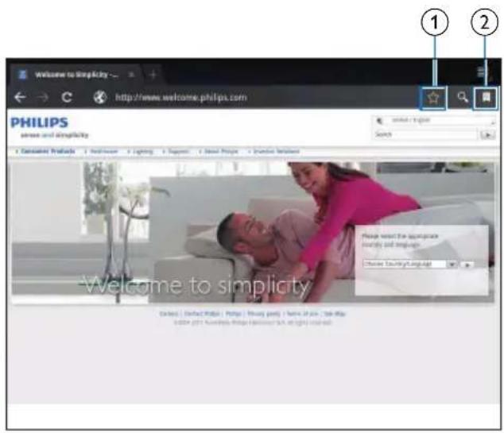Bookmark this page with the star icon

coord(433,98)
